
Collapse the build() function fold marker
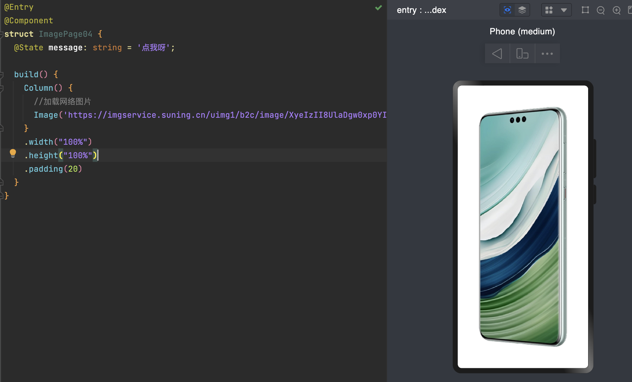[2, 74]
